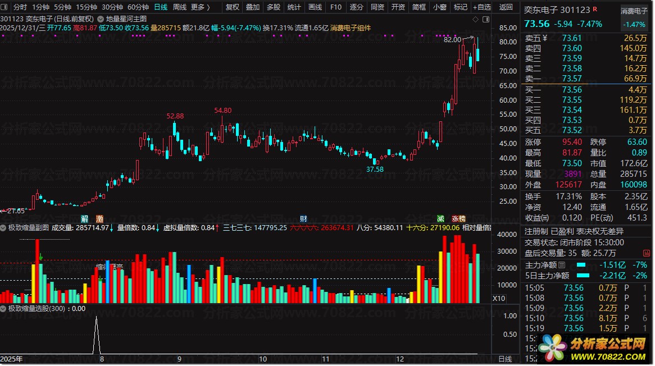Click the 54.80 peak price label
The image size is (655, 366).
click(x=222, y=111)
